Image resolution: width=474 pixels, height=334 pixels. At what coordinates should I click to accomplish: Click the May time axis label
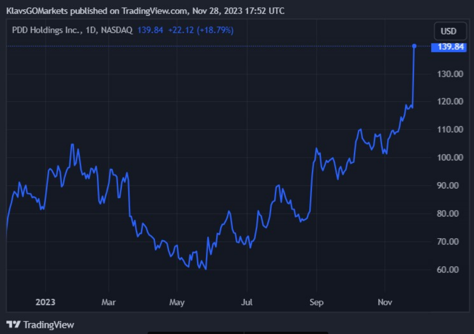tap(177, 302)
